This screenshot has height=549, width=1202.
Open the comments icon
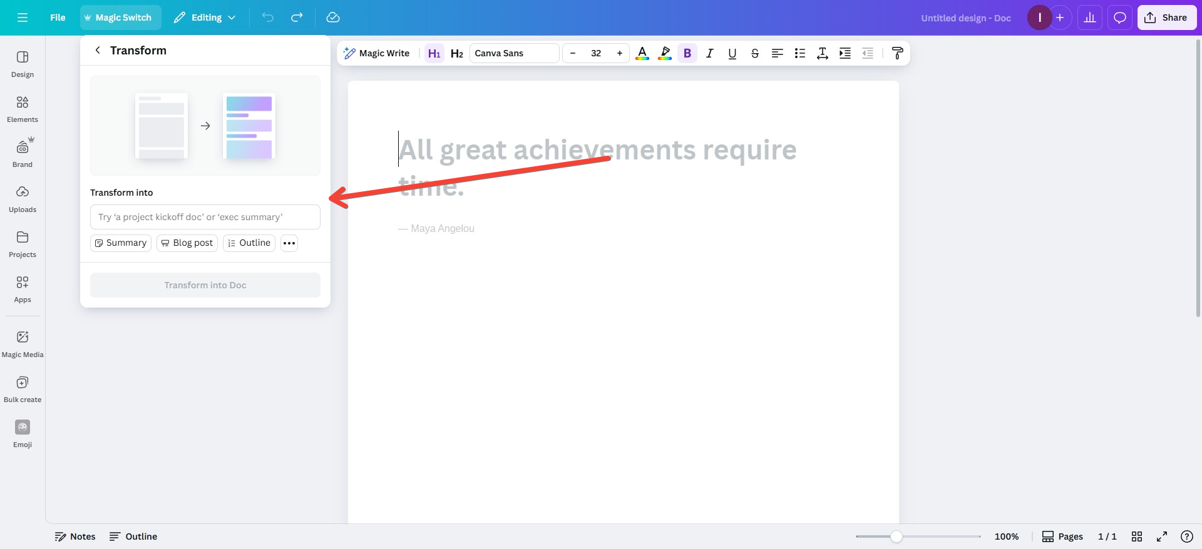(1120, 18)
